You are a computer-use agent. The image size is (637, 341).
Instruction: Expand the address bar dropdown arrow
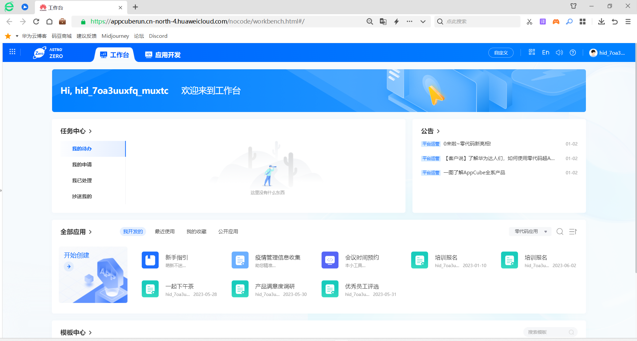tap(423, 22)
